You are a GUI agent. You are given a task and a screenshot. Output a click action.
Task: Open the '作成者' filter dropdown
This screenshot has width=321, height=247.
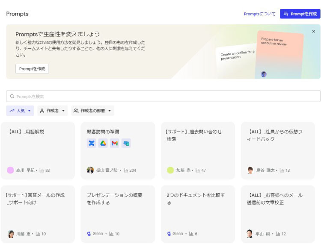coord(52,111)
